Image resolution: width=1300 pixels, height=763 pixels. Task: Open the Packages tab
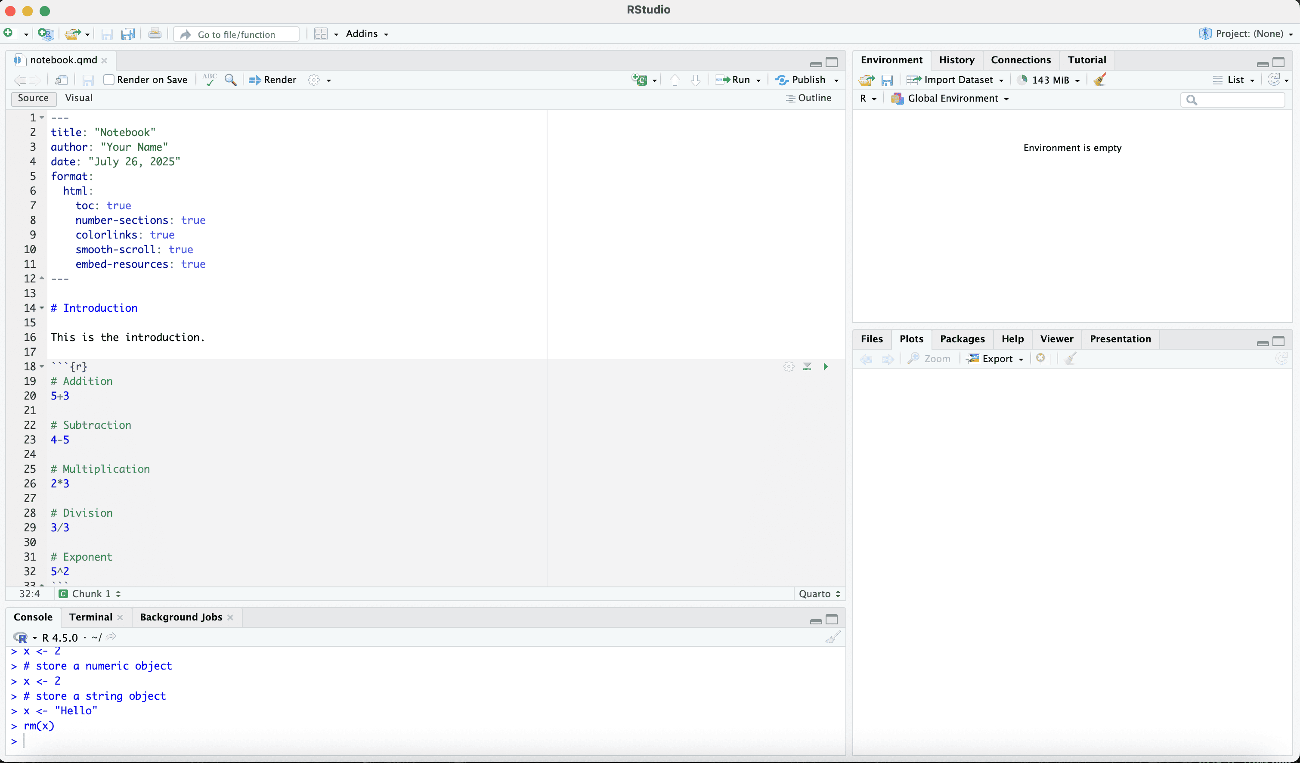[962, 339]
